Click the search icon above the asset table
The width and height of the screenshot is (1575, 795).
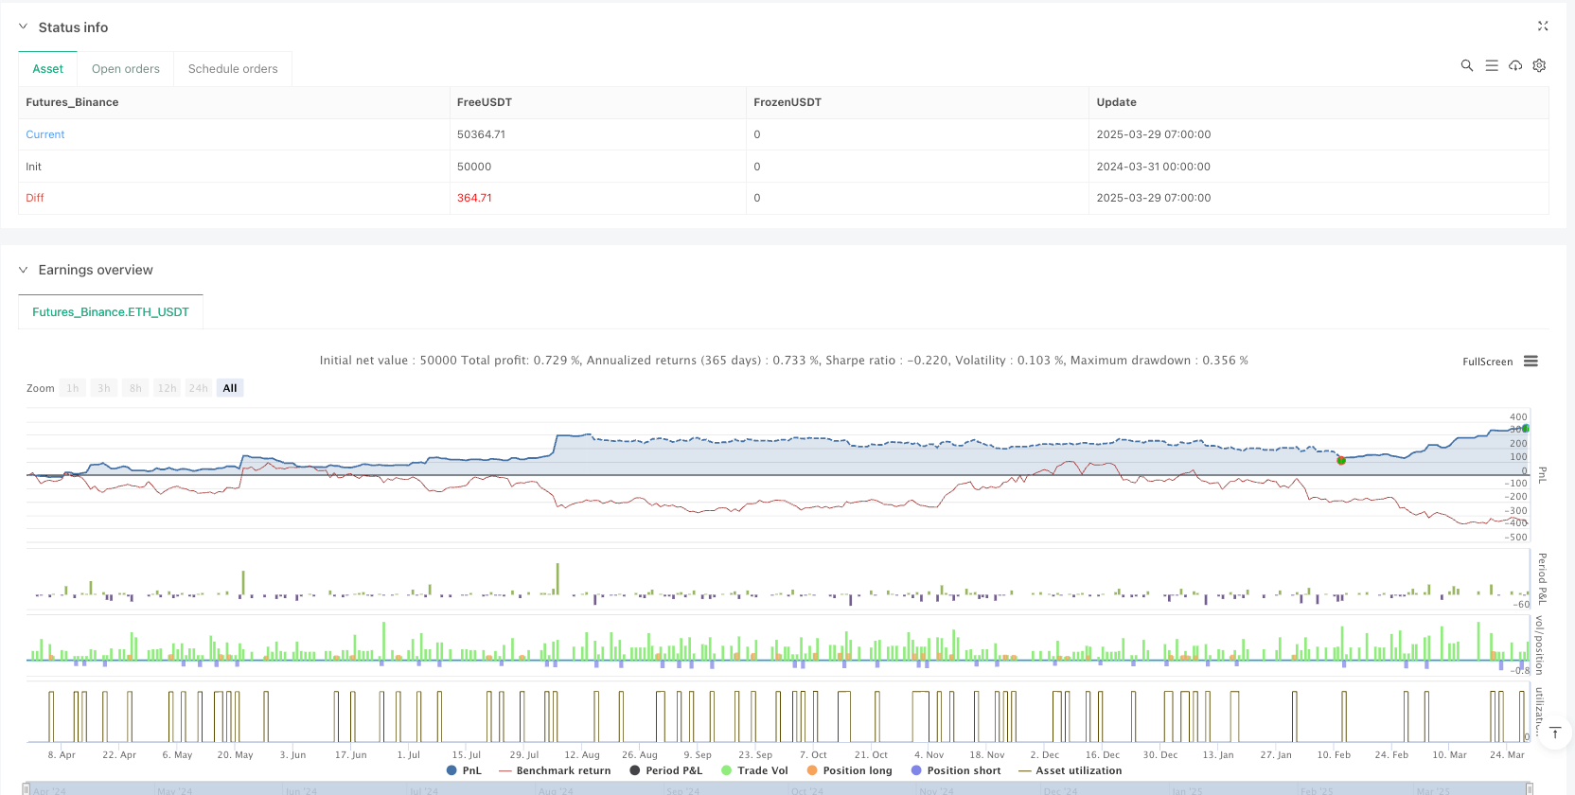(x=1467, y=65)
